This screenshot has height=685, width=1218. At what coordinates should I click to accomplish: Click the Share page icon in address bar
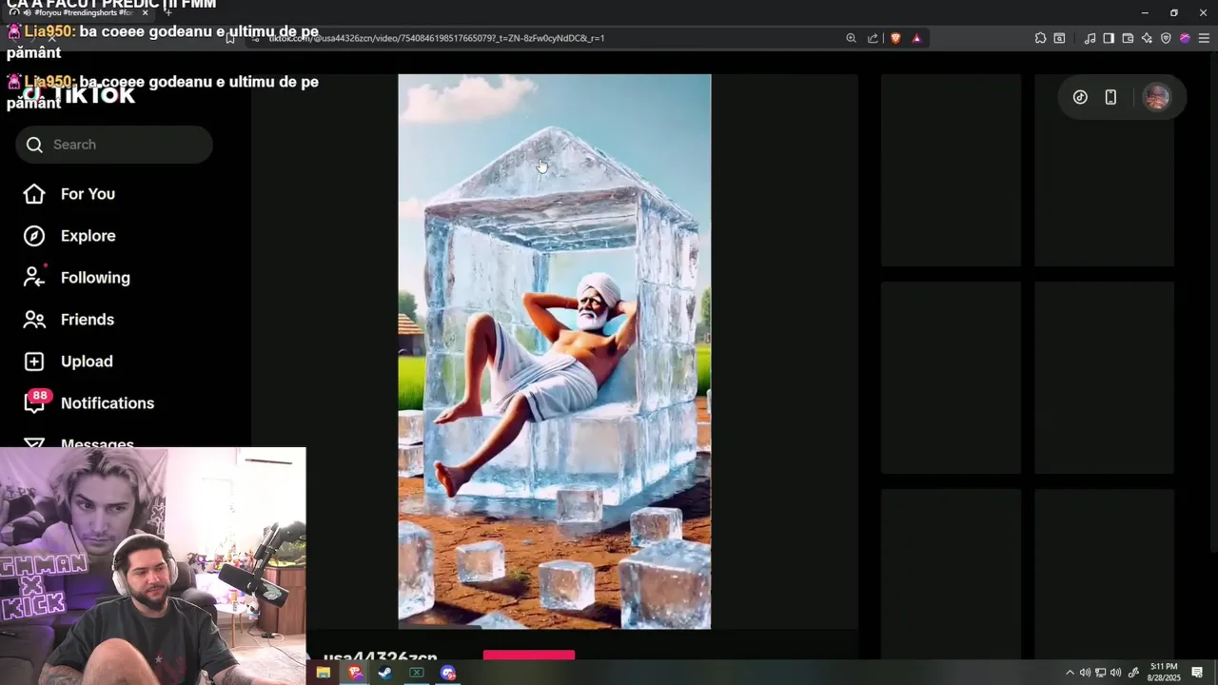[873, 38]
